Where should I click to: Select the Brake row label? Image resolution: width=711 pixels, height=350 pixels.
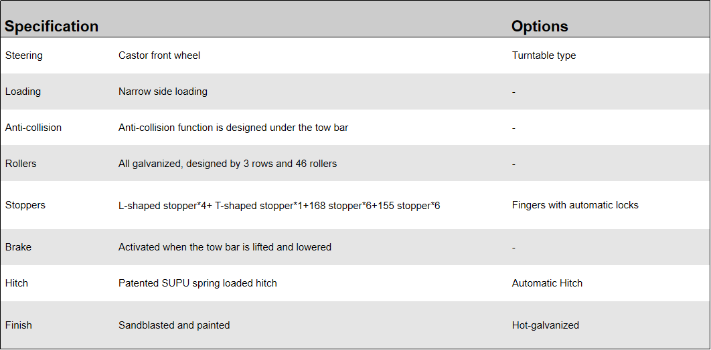coord(19,247)
